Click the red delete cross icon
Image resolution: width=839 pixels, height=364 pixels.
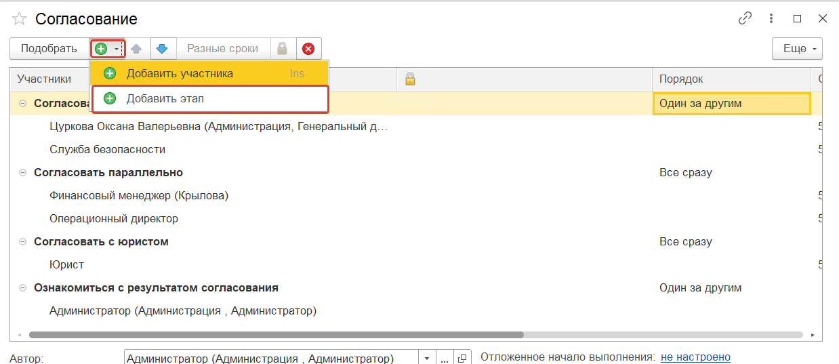tap(308, 49)
